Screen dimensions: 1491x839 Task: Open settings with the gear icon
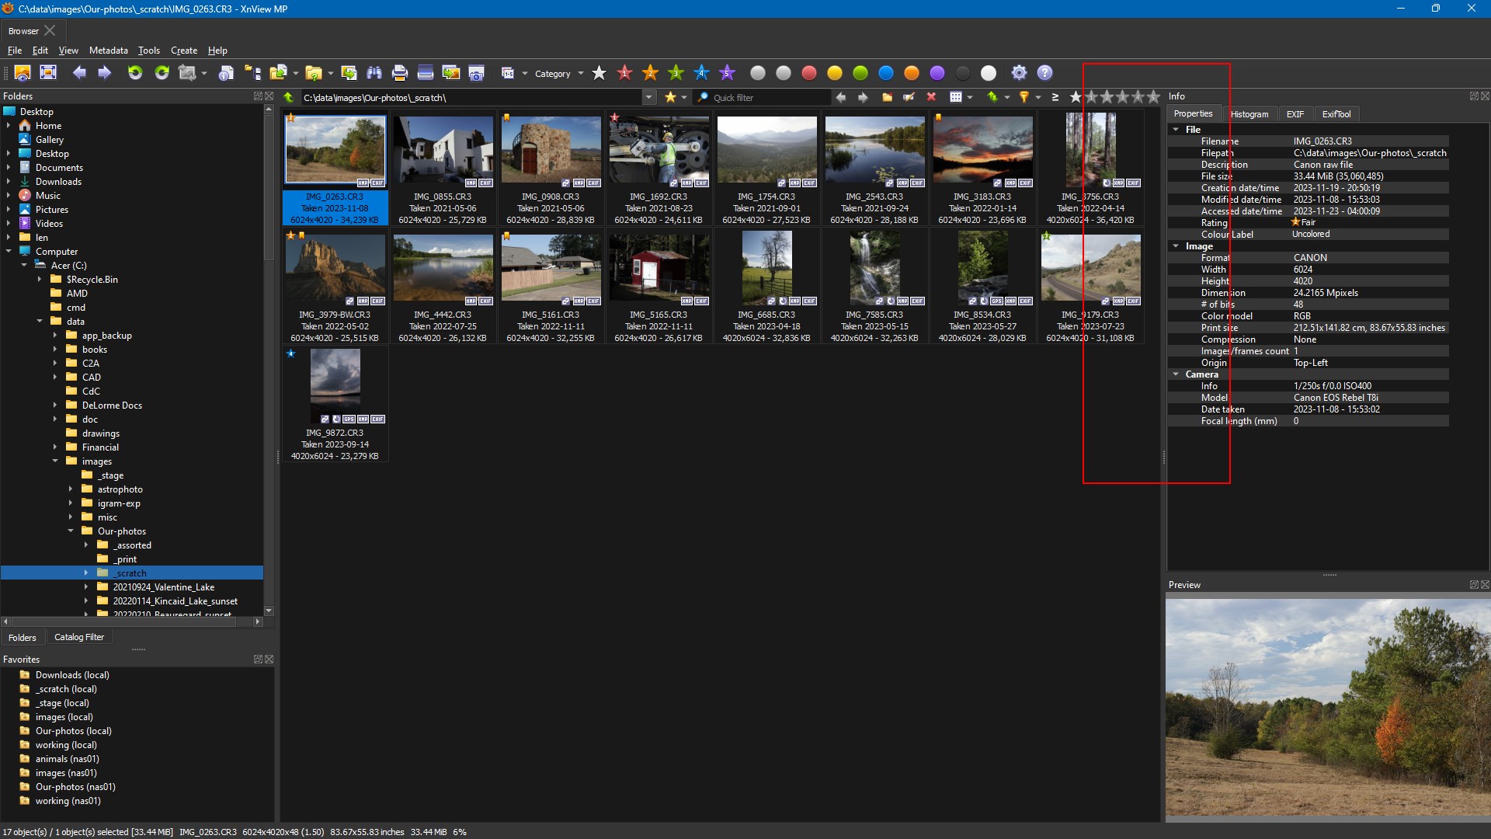[x=1019, y=73]
